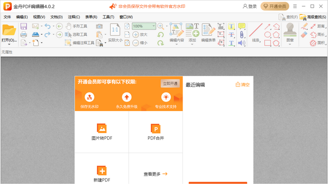
Task: Click the Zoom Out (缩小) button
Action: pyautogui.click(x=140, y=43)
